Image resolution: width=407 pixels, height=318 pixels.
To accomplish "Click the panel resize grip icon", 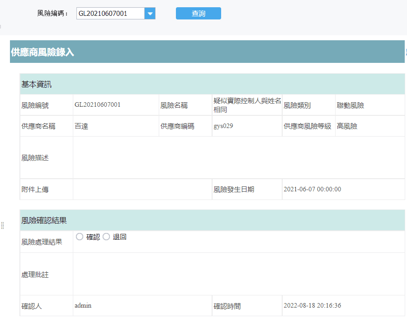I will pyautogui.click(x=3, y=225).
